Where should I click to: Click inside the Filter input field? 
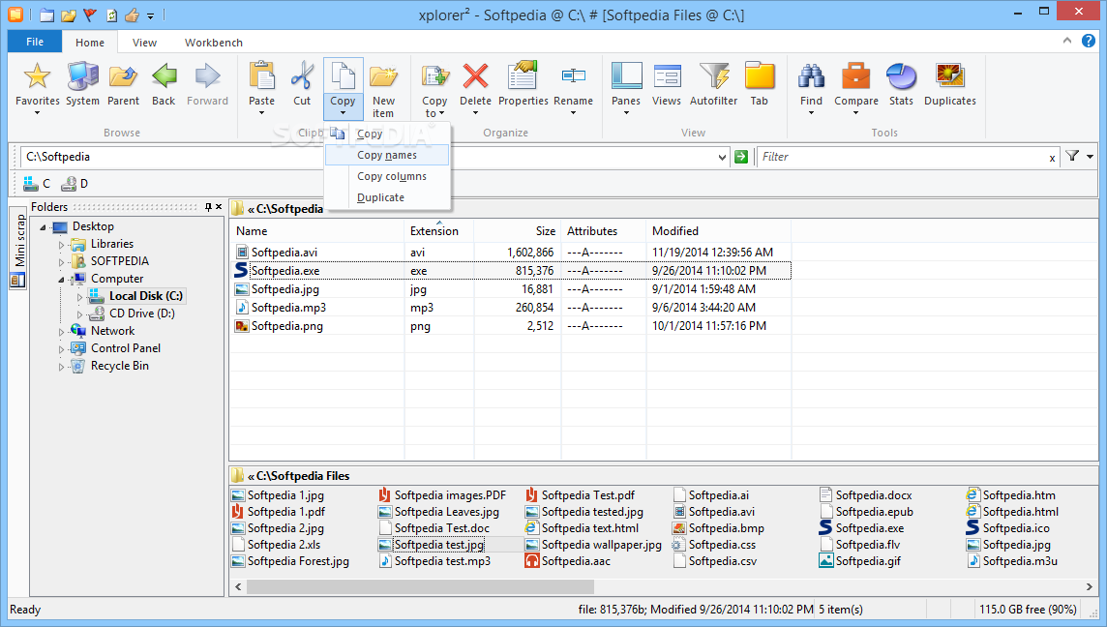[x=902, y=157]
